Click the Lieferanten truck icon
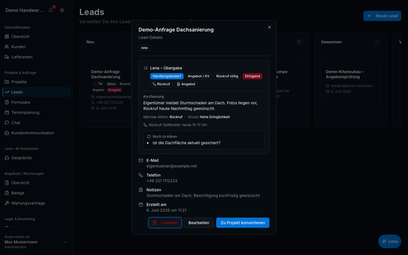The width and height of the screenshot is (408, 255). (7, 57)
